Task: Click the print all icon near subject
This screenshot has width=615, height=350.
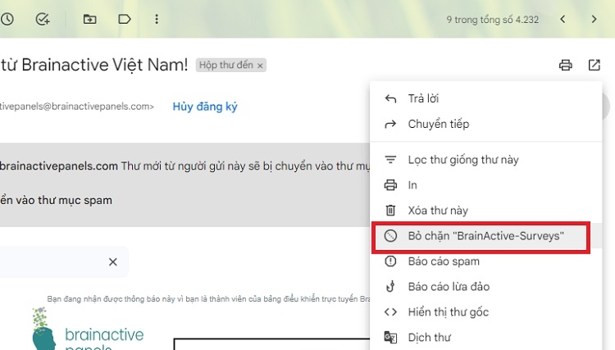Action: (x=565, y=65)
